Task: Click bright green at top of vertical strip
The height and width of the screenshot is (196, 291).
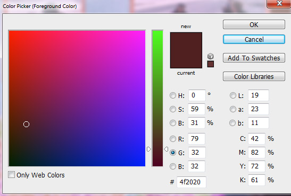Action: click(157, 32)
